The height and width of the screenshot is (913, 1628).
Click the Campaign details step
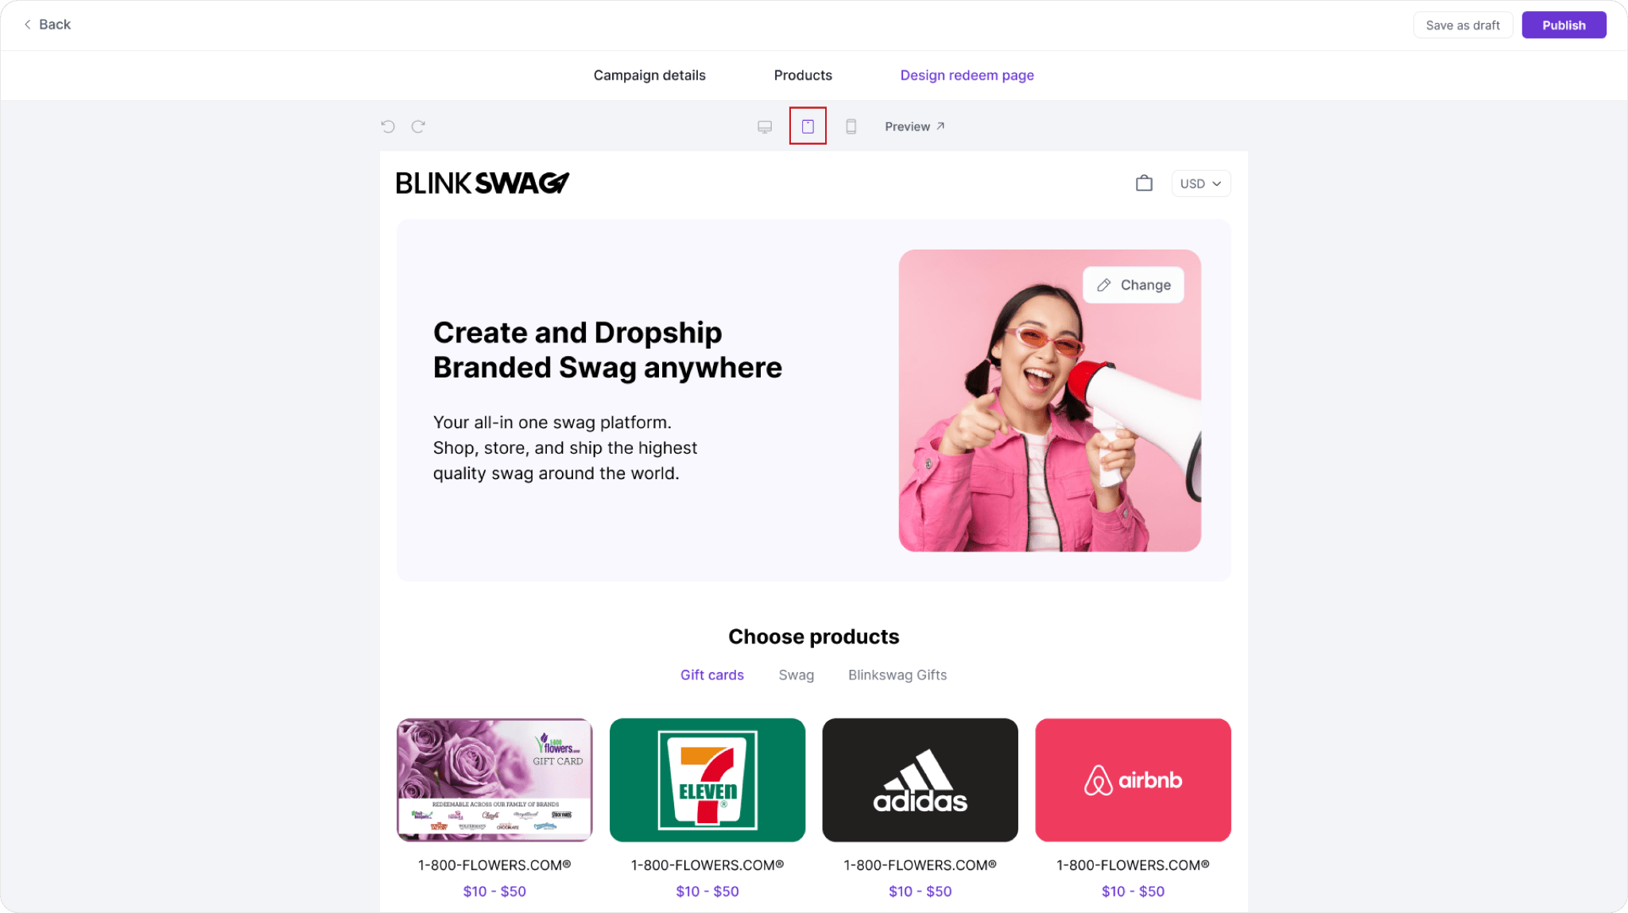point(649,75)
